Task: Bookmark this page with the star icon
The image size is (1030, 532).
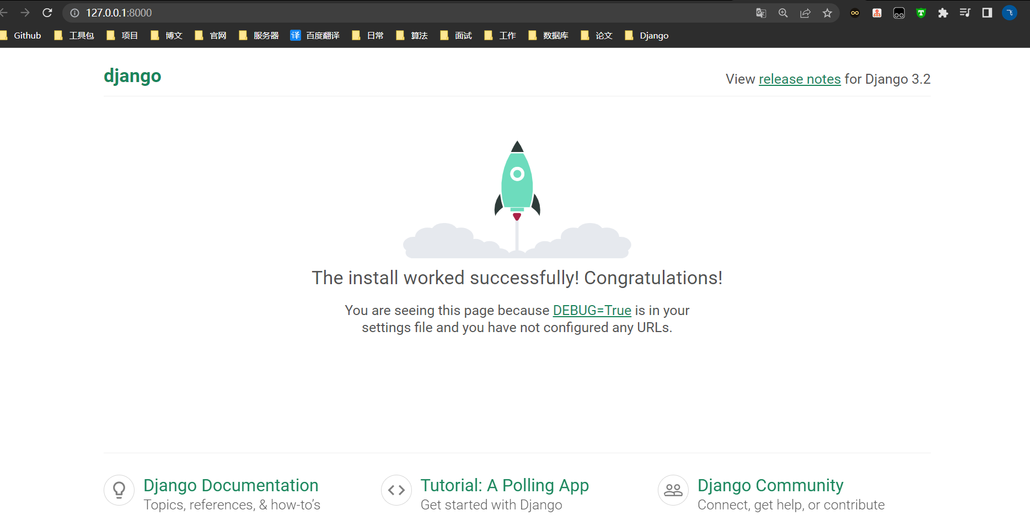Action: pyautogui.click(x=827, y=13)
